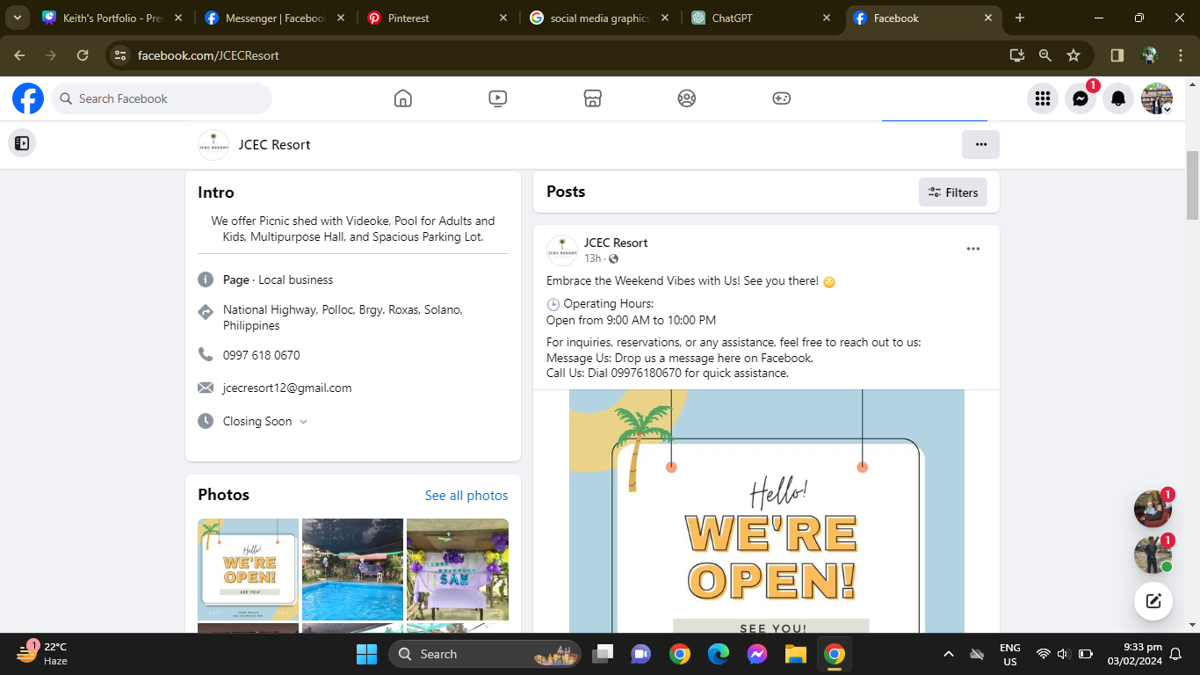This screenshot has height=675, width=1200.
Task: Click the 13h post timestamp
Action: point(592,258)
